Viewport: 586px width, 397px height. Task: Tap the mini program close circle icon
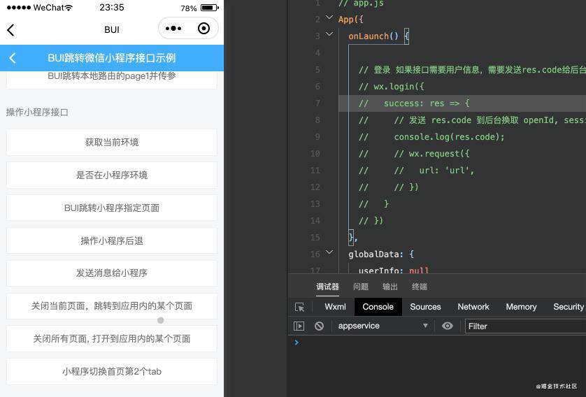point(203,29)
